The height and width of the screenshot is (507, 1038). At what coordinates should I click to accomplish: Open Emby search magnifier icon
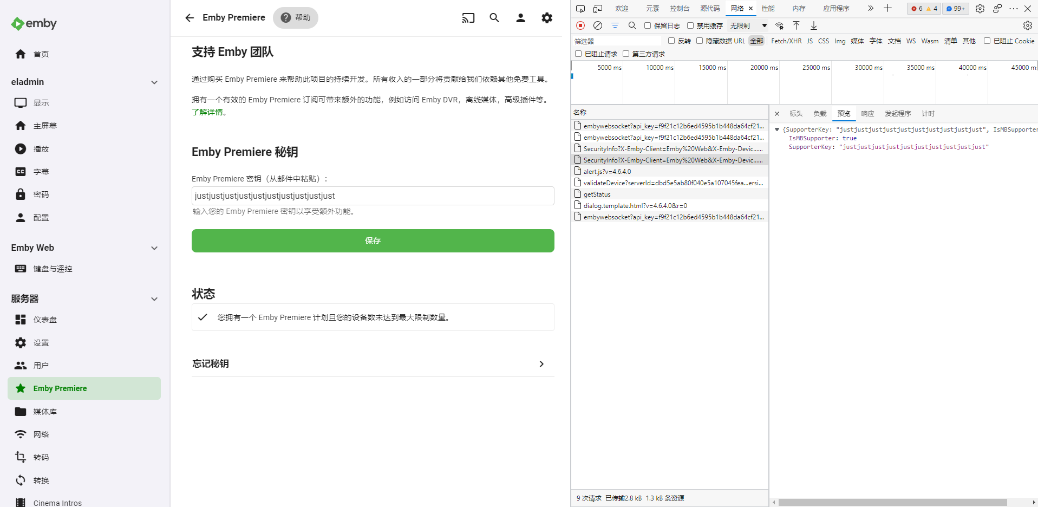[494, 18]
